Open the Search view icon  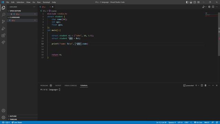click(3, 14)
